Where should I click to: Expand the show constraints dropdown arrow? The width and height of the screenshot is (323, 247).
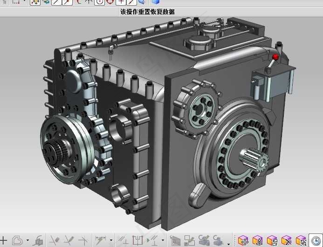click(163, 240)
